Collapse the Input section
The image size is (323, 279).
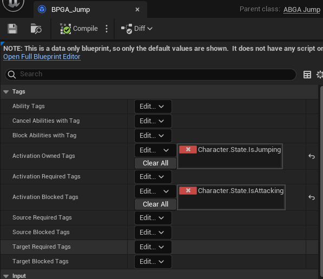coord(6,276)
